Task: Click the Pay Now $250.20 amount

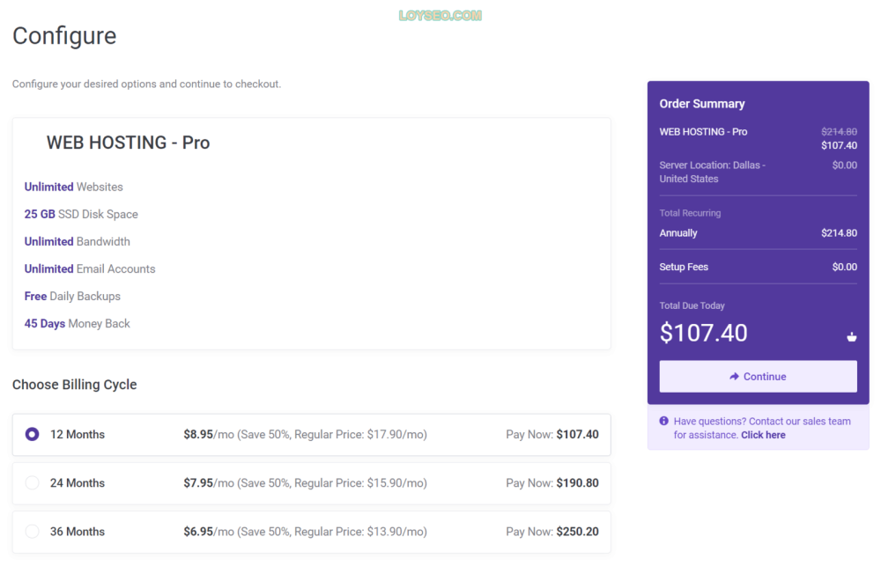Action: point(578,531)
